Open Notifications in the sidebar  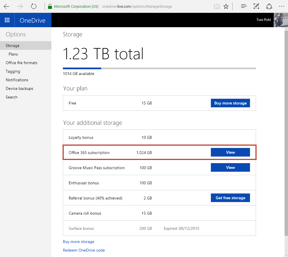[17, 80]
